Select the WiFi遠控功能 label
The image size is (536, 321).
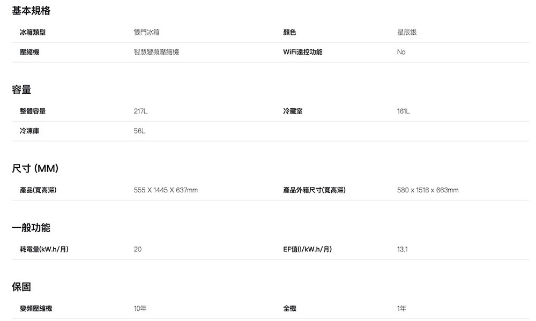(x=303, y=53)
